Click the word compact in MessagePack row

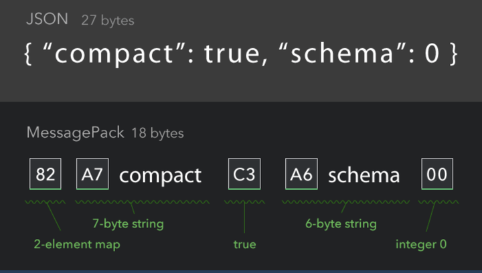click(x=160, y=175)
